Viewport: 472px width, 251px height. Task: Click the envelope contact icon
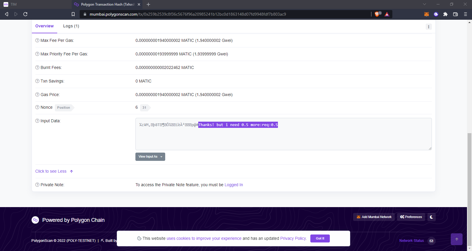[432, 241]
